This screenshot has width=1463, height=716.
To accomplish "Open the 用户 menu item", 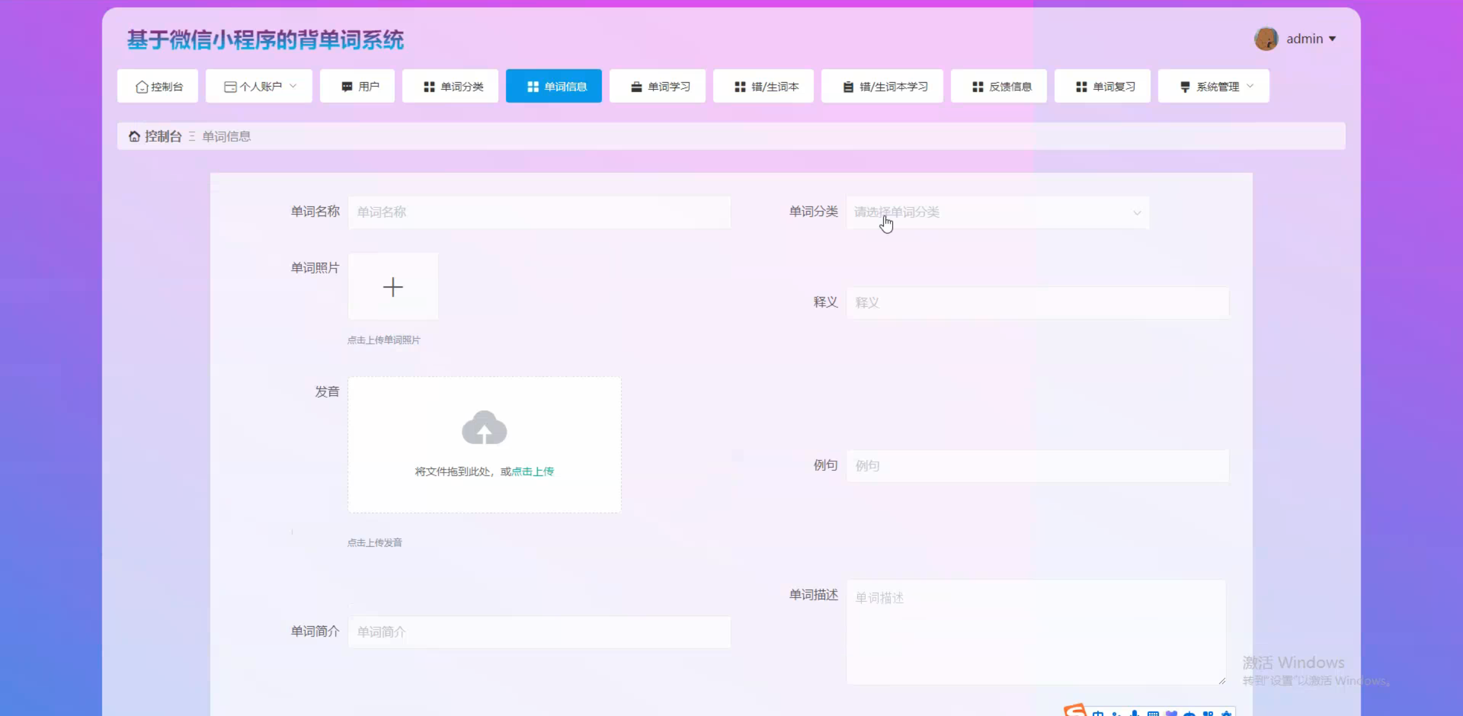I will [358, 86].
